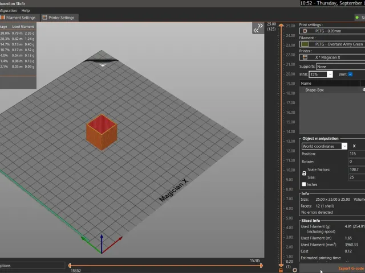The image size is (365, 273).
Task: Open the Filament PETG - Overture Army Green dropdown
Action: point(332,44)
